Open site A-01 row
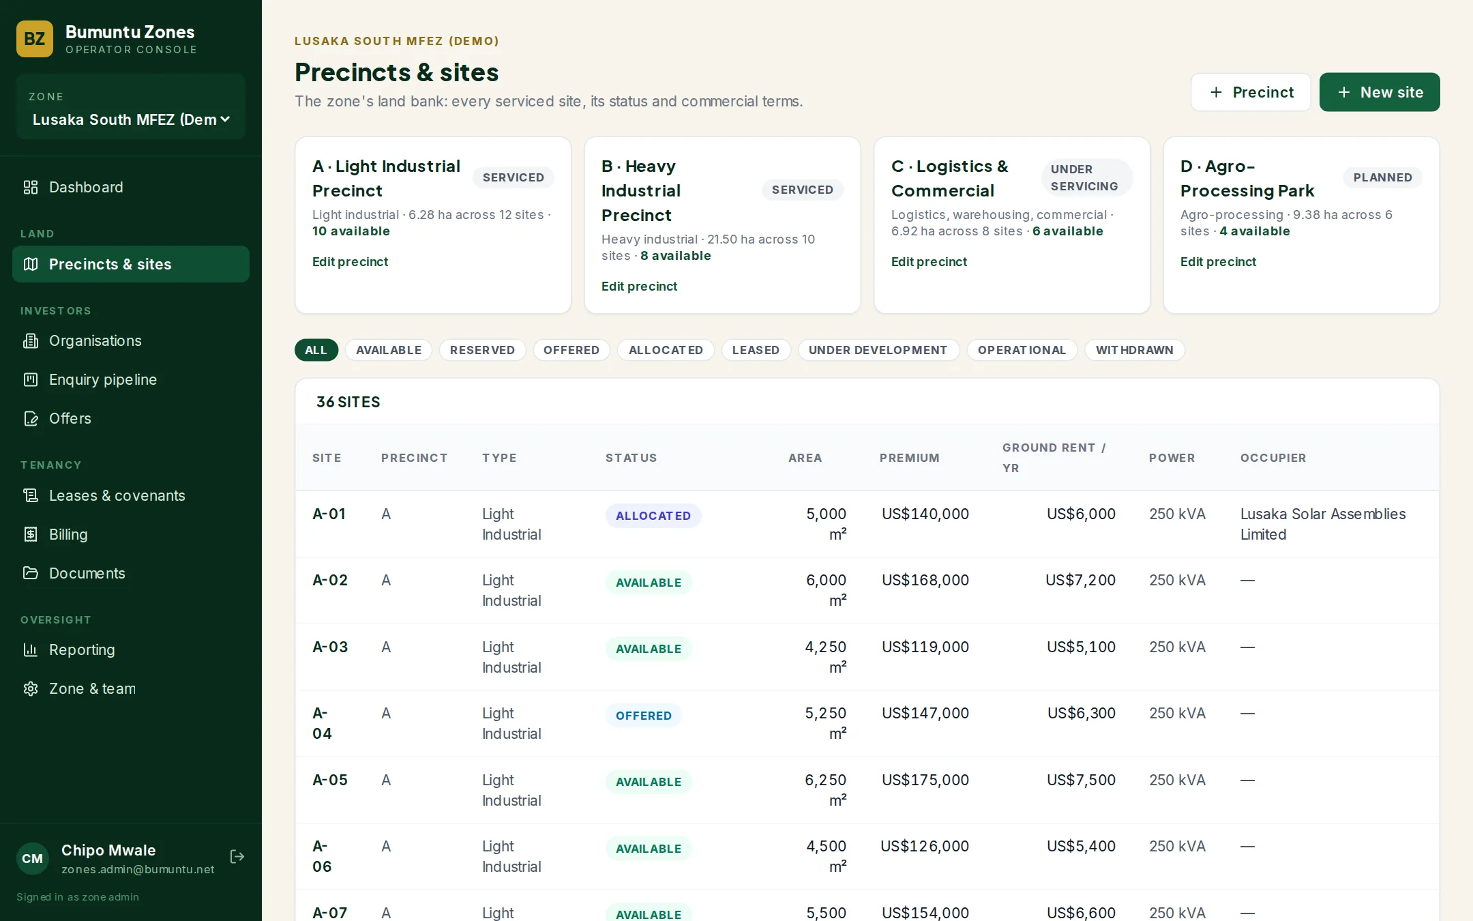The height and width of the screenshot is (921, 1473). 867,524
